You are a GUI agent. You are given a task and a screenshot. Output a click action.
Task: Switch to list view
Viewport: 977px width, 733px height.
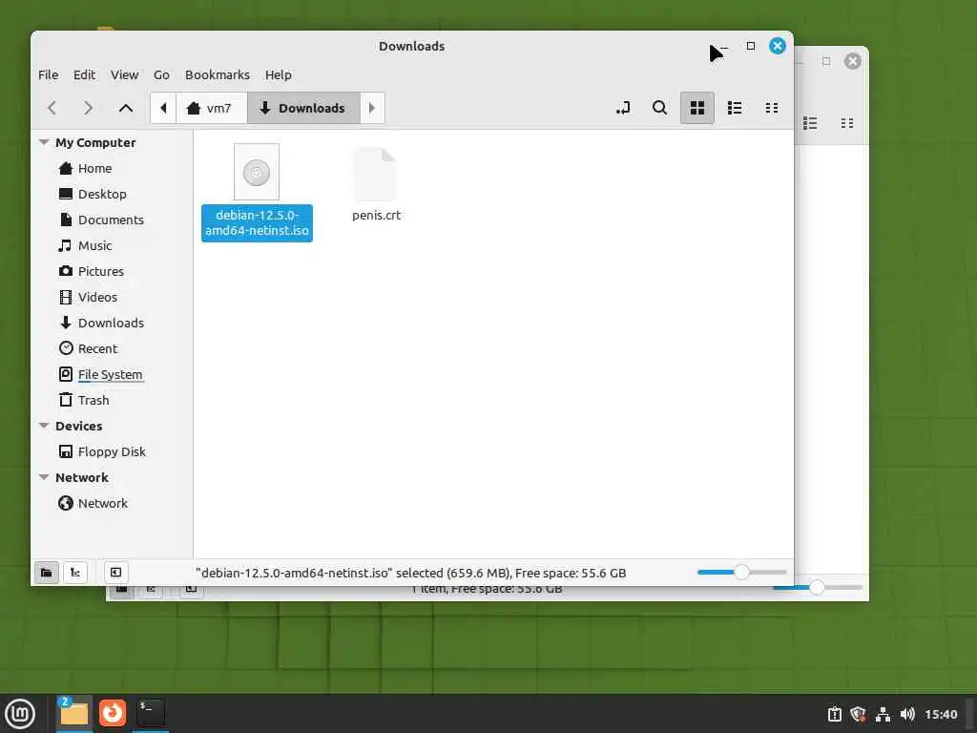point(735,108)
